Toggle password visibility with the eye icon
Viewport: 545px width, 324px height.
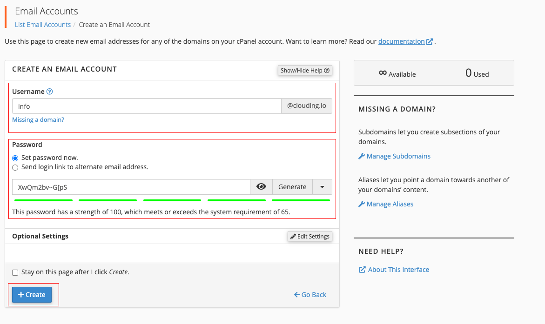pos(261,187)
